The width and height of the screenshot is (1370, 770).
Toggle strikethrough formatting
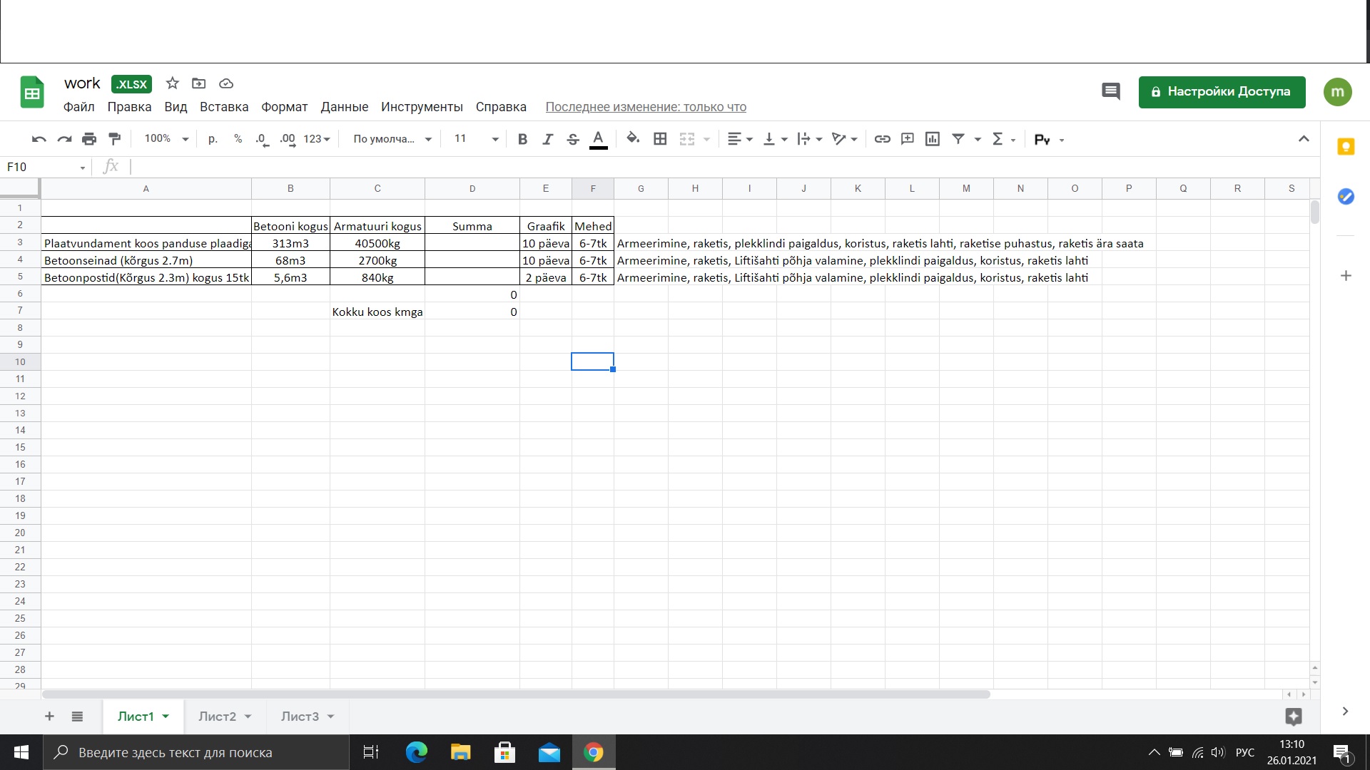click(x=572, y=139)
